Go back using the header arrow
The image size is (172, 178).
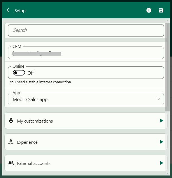(8, 11)
